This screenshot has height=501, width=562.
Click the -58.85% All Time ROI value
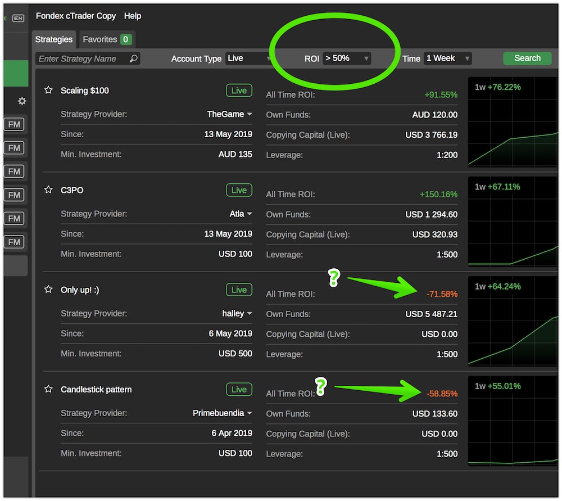point(442,394)
